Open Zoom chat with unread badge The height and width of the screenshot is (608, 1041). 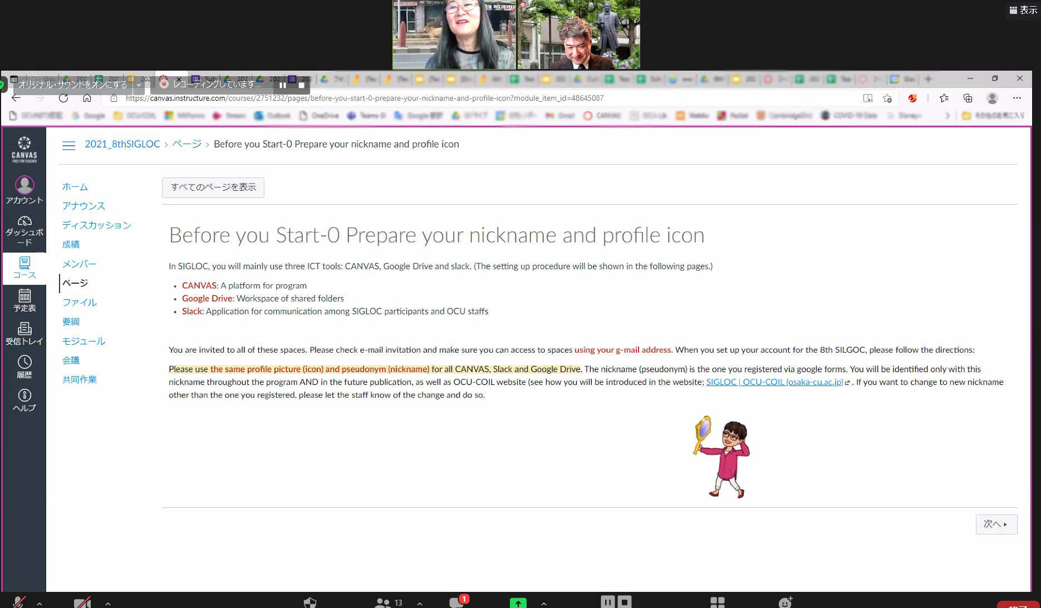pos(458,602)
